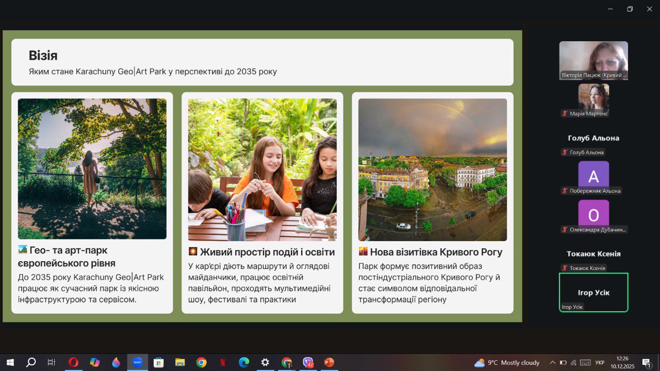
Task: Select Вікторія Пацюк's video thumbnail
Action: point(593,60)
